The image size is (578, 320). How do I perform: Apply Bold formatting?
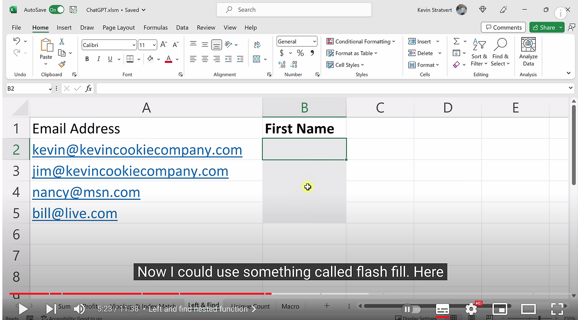(87, 59)
